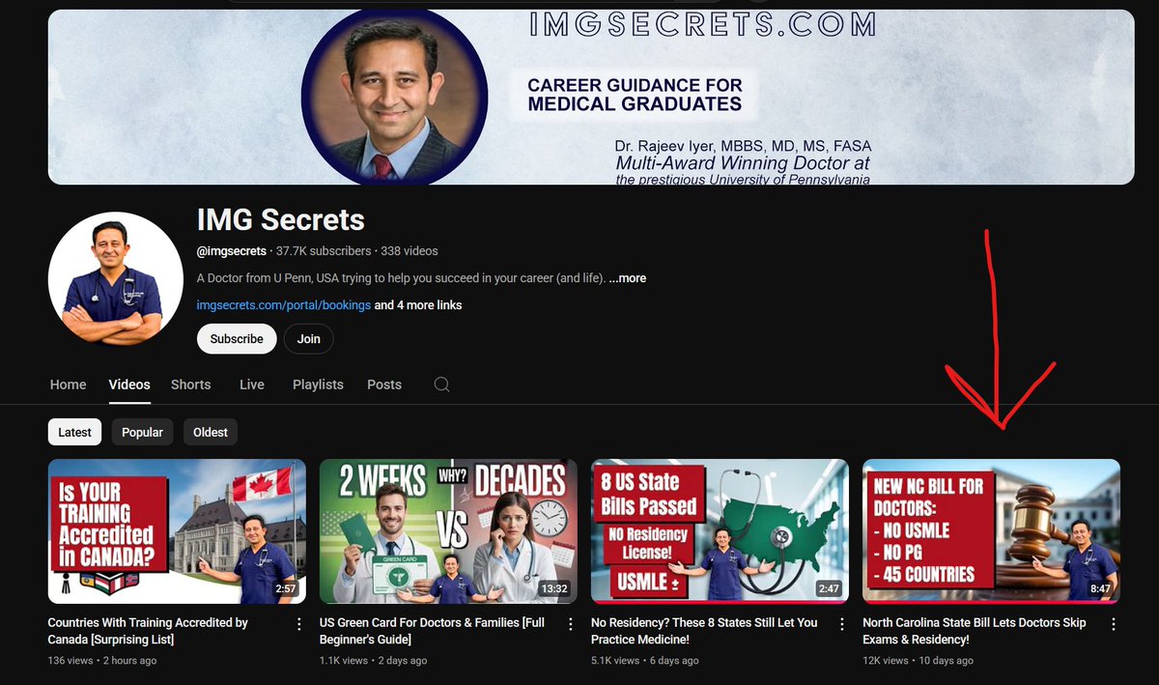Click the IMGSECRETS.COM channel banner
The image size is (1159, 685).
(591, 97)
